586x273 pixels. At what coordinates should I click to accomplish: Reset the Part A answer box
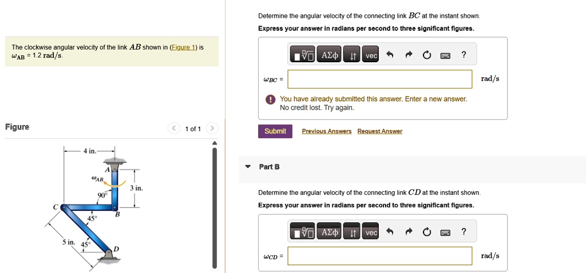(x=427, y=55)
